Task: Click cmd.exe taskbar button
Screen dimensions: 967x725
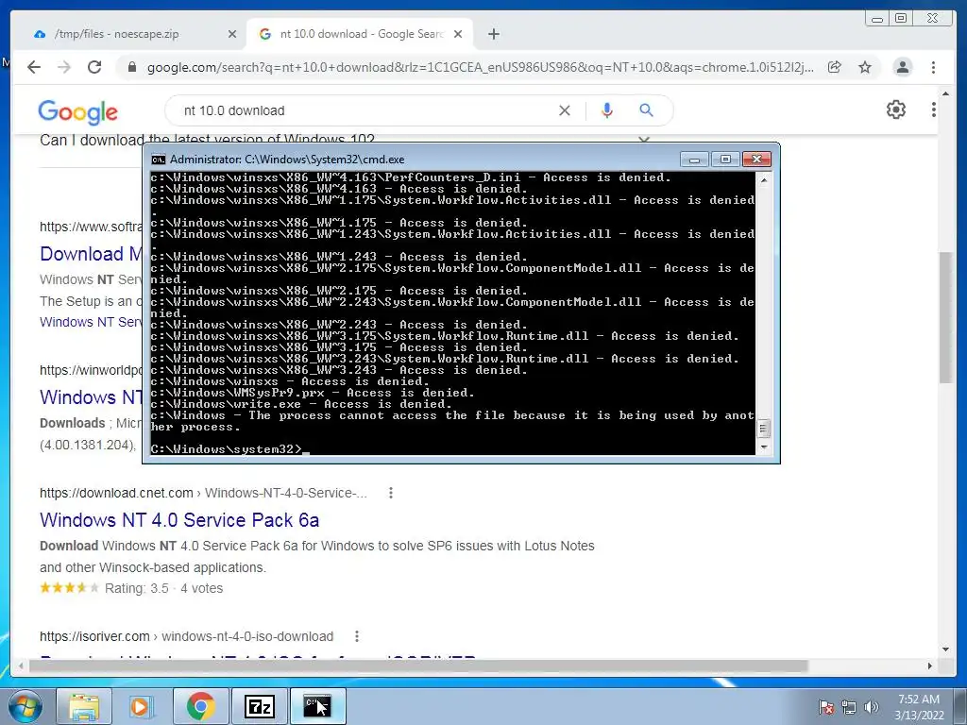Action: (317, 706)
